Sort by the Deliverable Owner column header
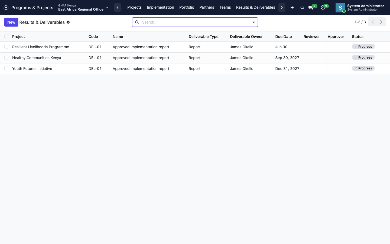390x244 pixels. tap(246, 37)
